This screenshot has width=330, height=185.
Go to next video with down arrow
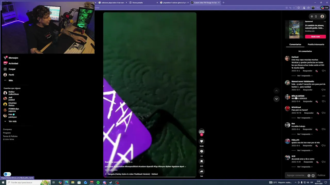276,99
